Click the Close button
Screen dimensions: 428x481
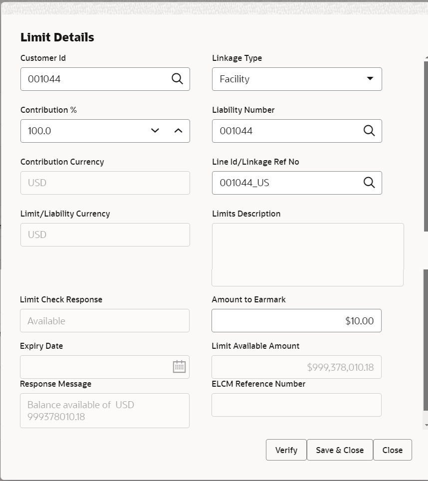coord(392,450)
